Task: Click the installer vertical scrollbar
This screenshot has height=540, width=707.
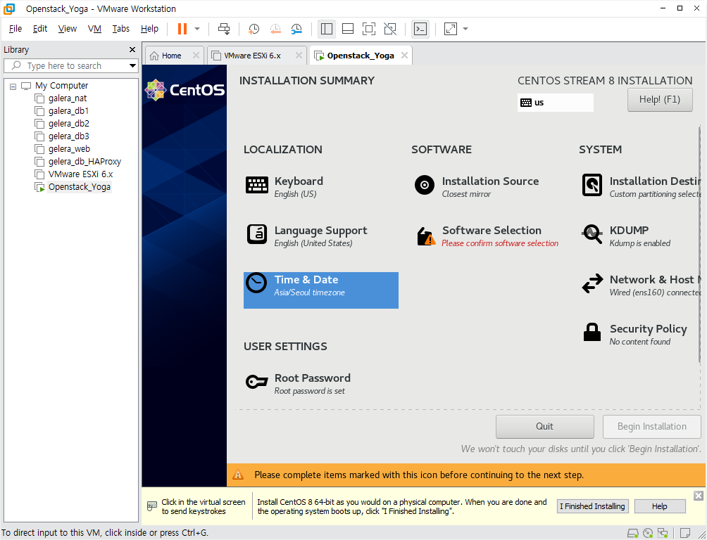Action: pos(700,243)
